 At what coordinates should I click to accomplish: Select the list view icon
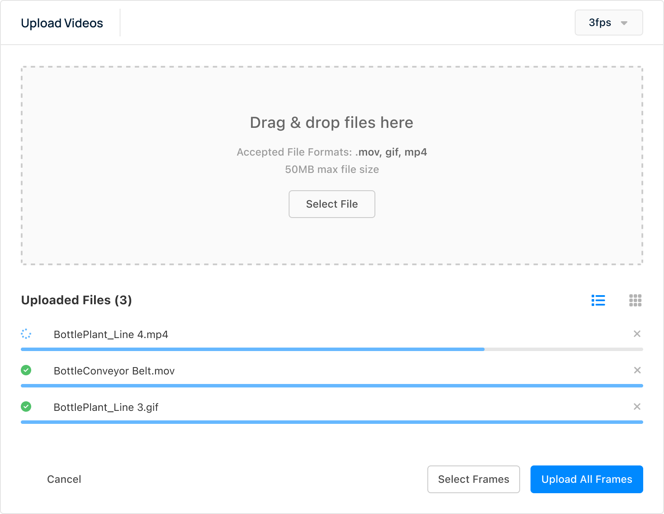(598, 300)
